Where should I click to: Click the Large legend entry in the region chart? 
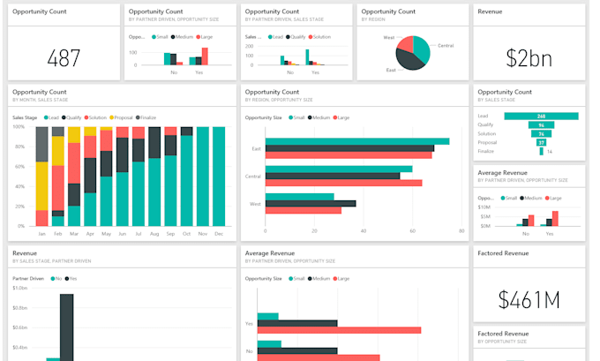click(x=341, y=117)
